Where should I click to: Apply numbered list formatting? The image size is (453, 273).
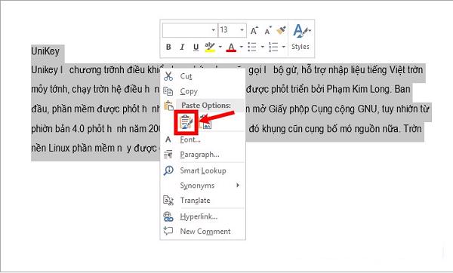(x=273, y=47)
